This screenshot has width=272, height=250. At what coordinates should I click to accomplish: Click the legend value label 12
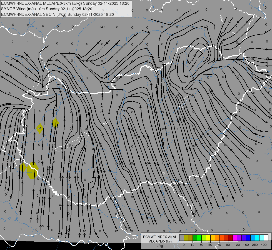192,245
